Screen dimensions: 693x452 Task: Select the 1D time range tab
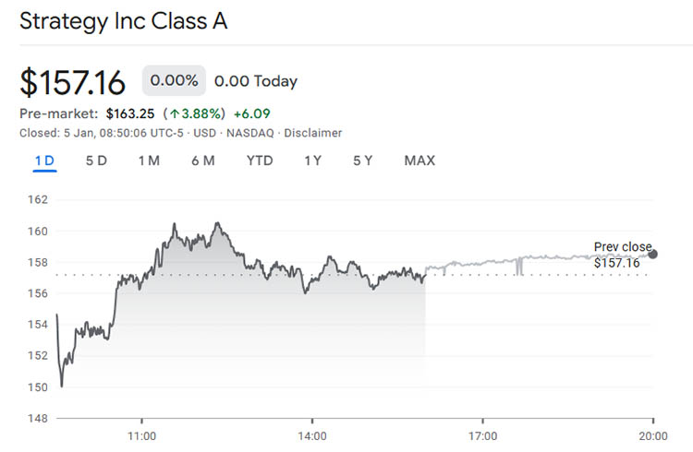[x=44, y=161]
